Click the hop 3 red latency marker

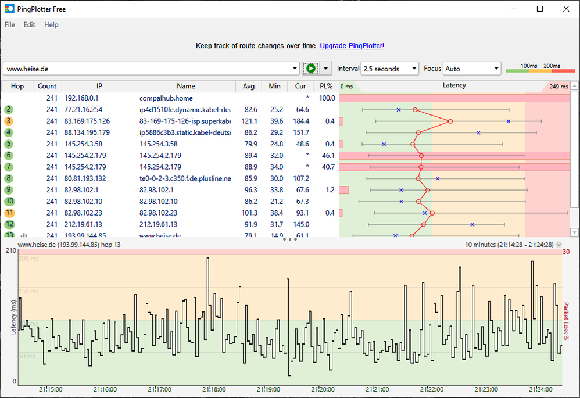point(450,121)
